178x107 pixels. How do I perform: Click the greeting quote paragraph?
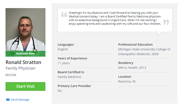click(115, 18)
